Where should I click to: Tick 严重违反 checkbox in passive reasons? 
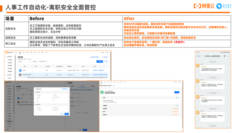(x=52, y=110)
